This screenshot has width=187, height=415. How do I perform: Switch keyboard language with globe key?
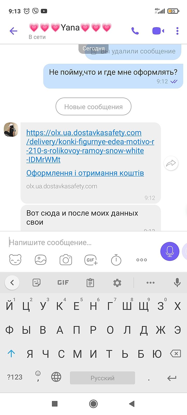(x=56, y=377)
